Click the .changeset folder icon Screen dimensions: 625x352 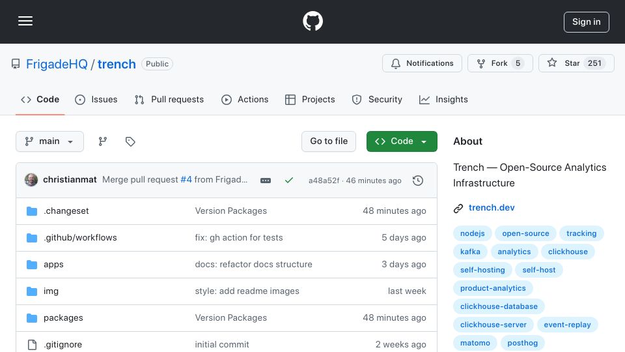(32, 211)
